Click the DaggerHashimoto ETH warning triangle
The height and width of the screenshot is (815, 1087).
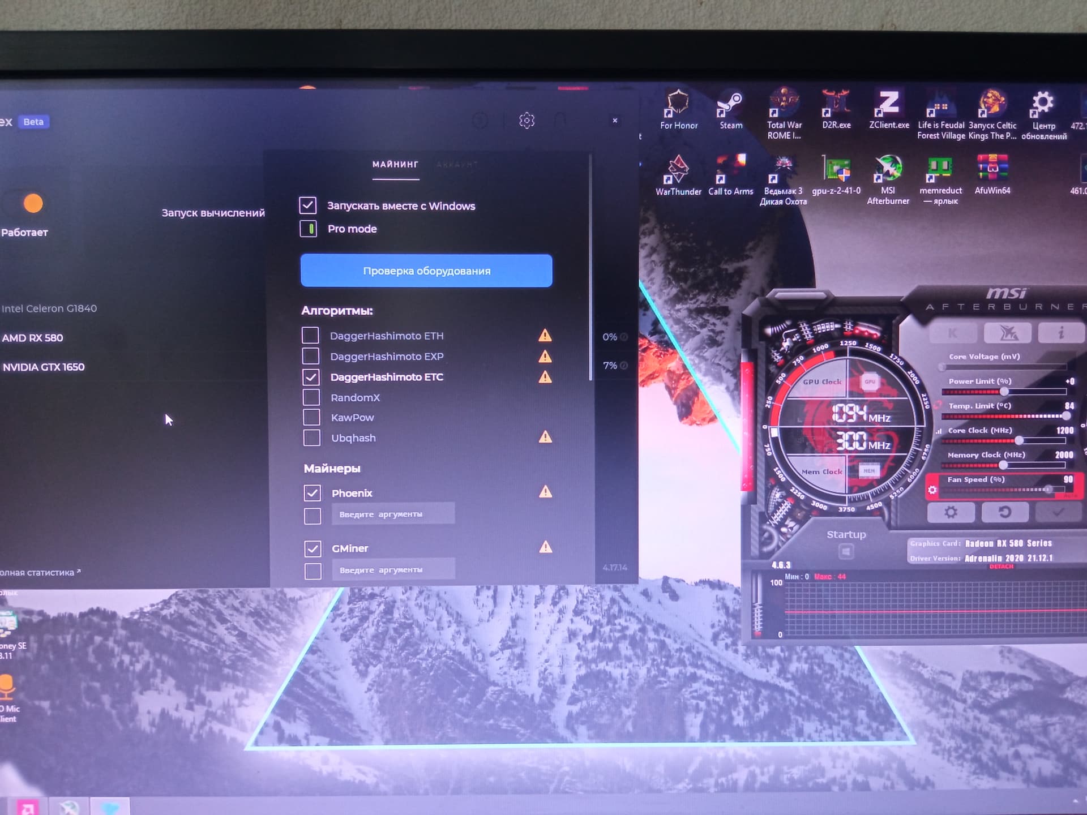coord(545,336)
